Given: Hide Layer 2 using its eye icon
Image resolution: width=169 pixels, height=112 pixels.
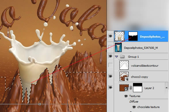Looking at the screenshot, I should (x=110, y=87).
